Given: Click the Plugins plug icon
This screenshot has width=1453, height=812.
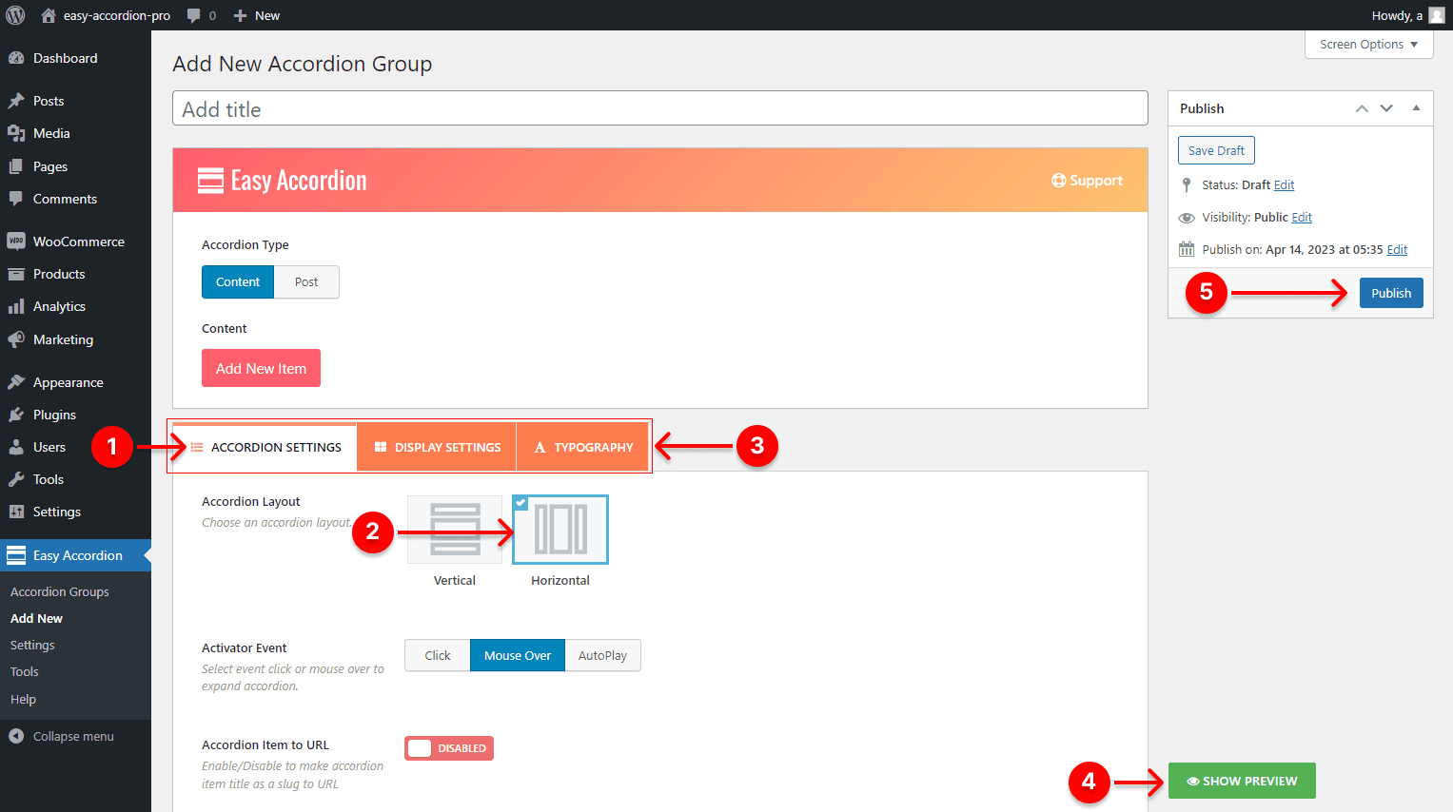Looking at the screenshot, I should point(16,415).
